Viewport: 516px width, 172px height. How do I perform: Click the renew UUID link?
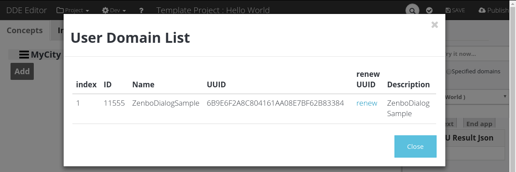tap(367, 103)
